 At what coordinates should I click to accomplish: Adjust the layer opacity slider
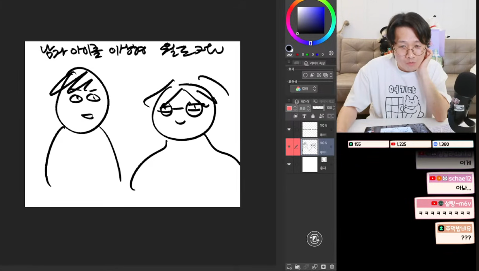pyautogui.click(x=318, y=108)
